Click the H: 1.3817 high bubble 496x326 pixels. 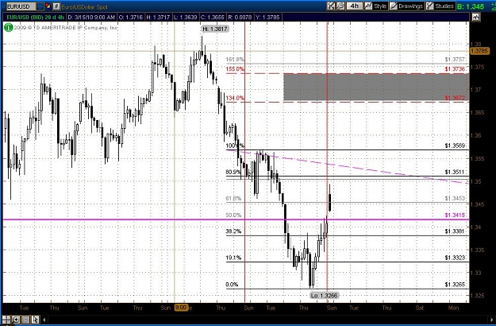coord(215,29)
